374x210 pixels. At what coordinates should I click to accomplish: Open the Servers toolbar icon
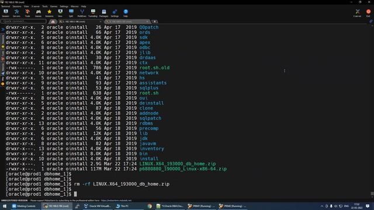tap(16, 13)
